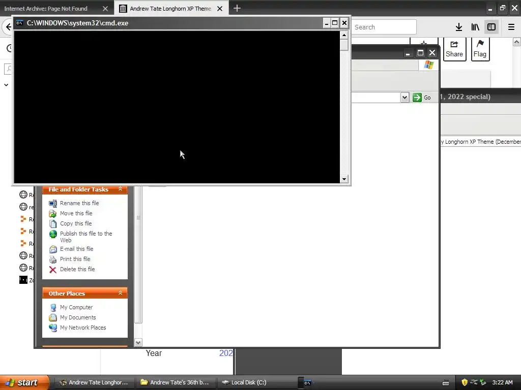Screen dimensions: 521x390
Task: Click Publish this file to the Web
Action: [86, 237]
